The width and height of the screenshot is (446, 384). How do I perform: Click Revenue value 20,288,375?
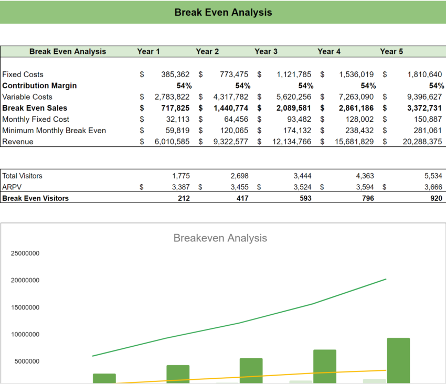pyautogui.click(x=422, y=142)
